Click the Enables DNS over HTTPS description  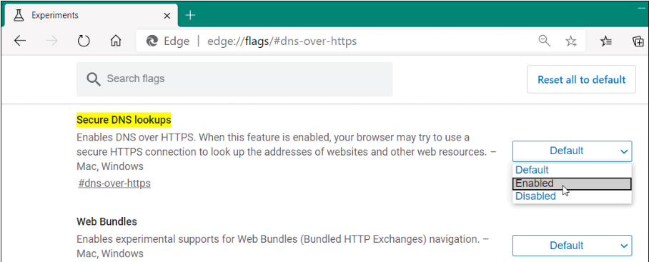pos(287,151)
